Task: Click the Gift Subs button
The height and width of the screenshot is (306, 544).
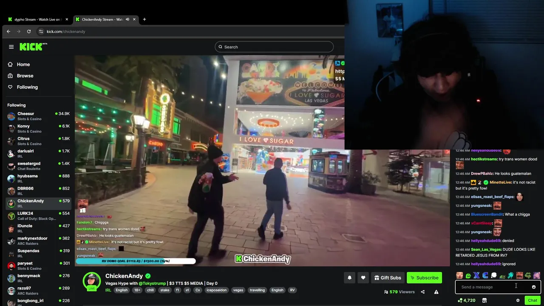Action: [387, 278]
